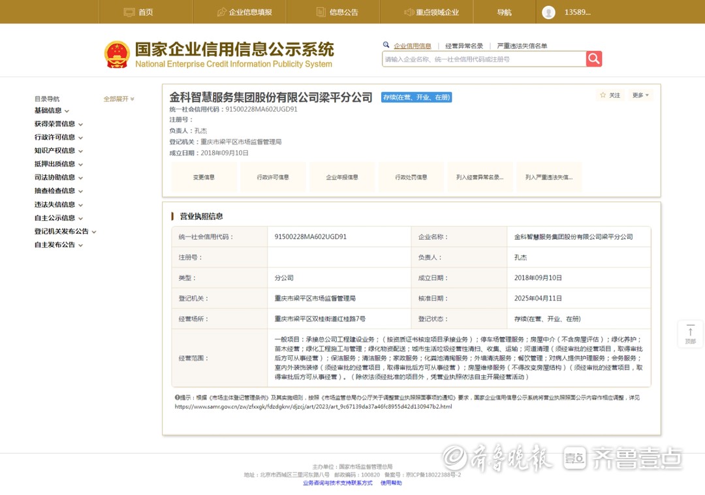Click the small magnifier beside 企业信用信息
This screenshot has height=495, width=705.
tap(386, 45)
